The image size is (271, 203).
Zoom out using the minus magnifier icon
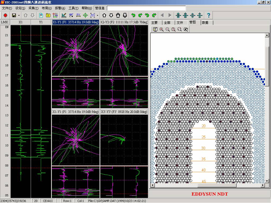[168, 29]
